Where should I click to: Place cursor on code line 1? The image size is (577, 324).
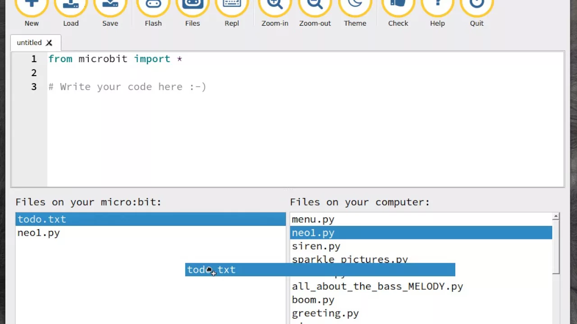coord(305,59)
